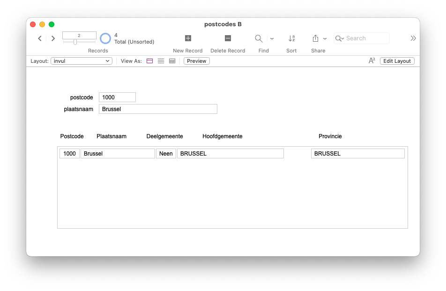
Task: Switch to Table view
Action: click(172, 61)
